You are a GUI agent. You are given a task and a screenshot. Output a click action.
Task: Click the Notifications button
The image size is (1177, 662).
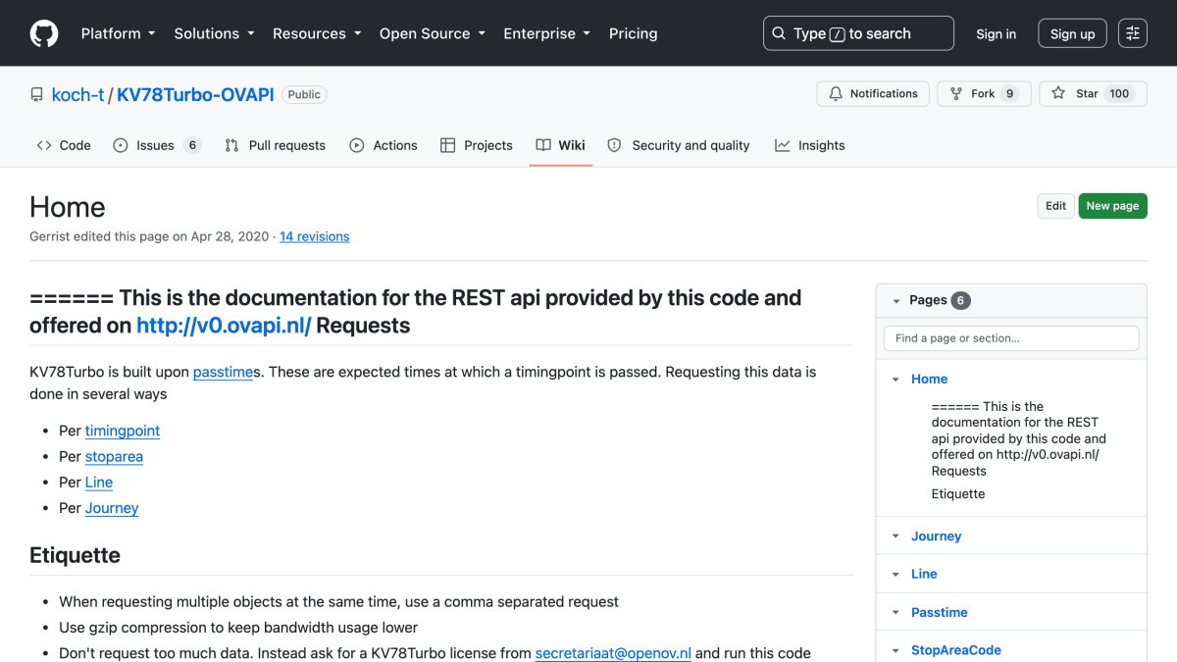pyautogui.click(x=873, y=94)
